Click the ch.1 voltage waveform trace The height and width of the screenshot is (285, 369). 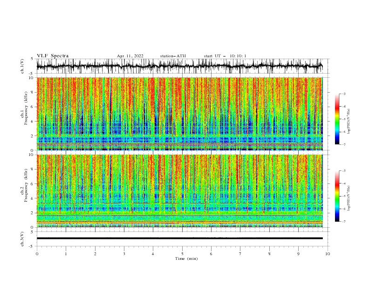(x=179, y=66)
